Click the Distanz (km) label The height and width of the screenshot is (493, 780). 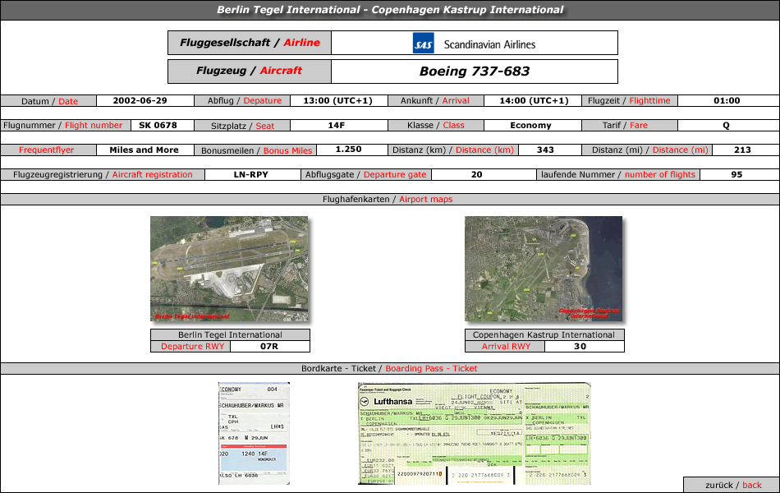click(x=453, y=150)
